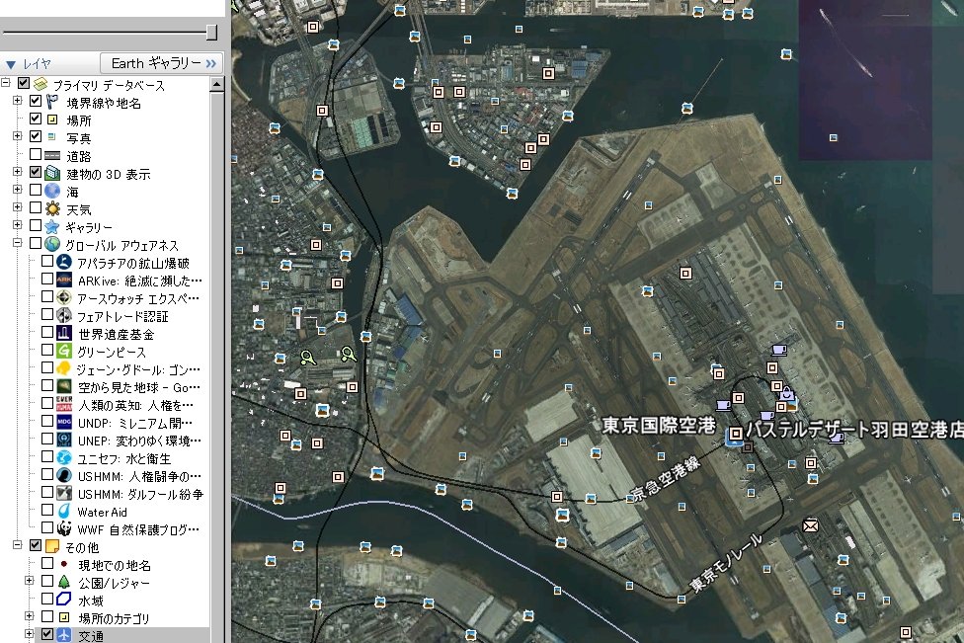
Task: Turn off the 交通 transportation layer checkbox
Action: coord(47,635)
